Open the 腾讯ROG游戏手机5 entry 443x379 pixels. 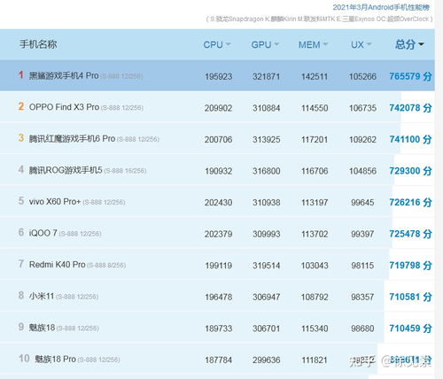[x=66, y=170]
